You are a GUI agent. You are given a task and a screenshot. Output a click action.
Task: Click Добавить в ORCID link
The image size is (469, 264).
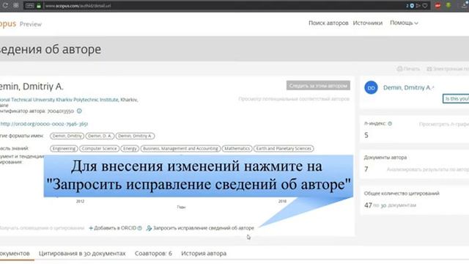tap(113, 228)
